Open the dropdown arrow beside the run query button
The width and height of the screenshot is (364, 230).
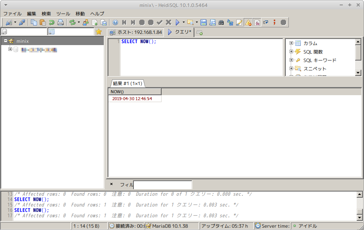pos(184,22)
